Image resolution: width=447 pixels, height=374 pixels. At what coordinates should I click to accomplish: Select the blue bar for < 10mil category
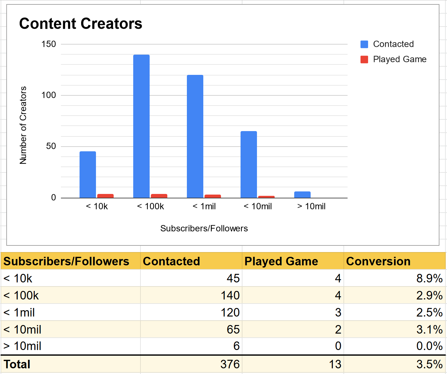[x=249, y=164]
